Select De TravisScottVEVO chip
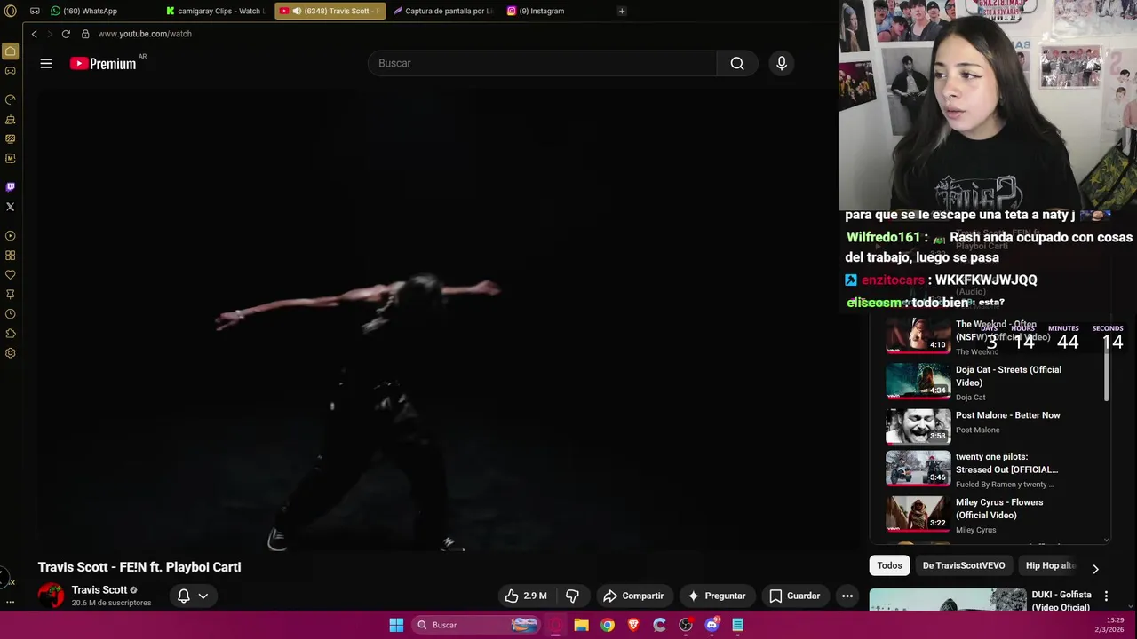 (964, 565)
